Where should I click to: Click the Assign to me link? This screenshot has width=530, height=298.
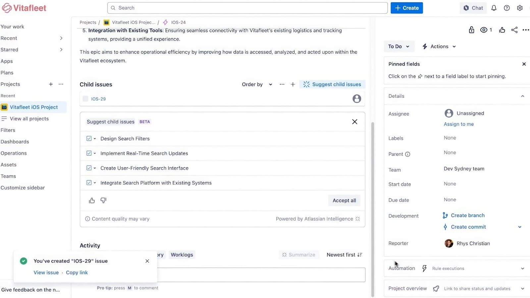[x=458, y=124]
